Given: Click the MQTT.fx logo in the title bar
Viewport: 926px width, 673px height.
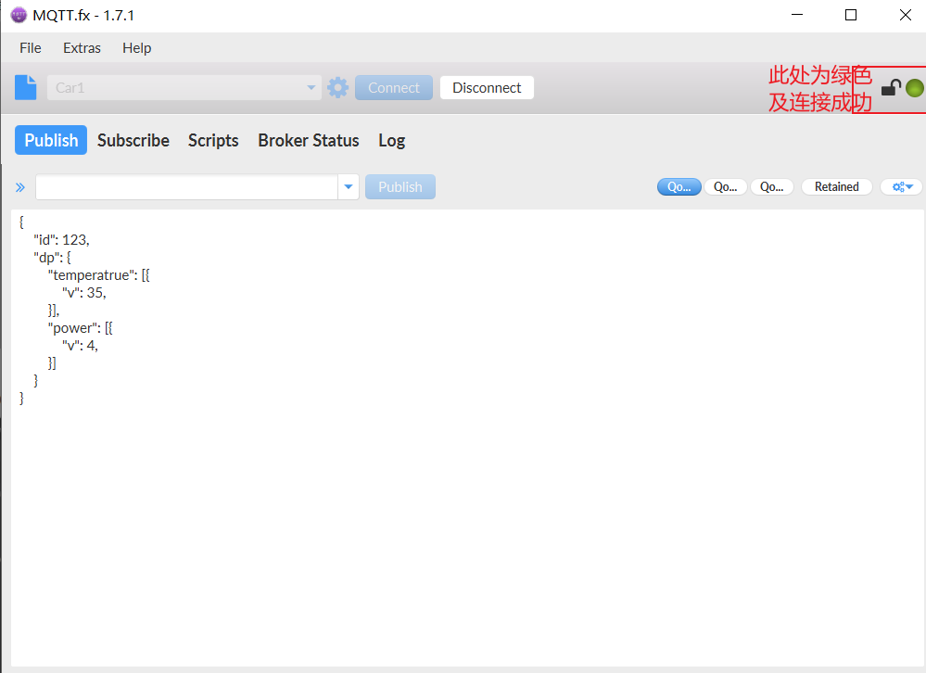Looking at the screenshot, I should point(17,15).
